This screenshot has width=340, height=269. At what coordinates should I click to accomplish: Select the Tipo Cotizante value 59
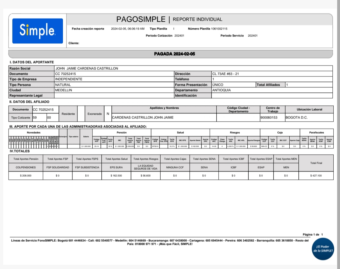(x=35, y=118)
